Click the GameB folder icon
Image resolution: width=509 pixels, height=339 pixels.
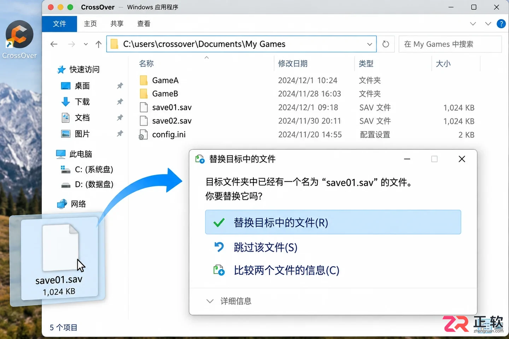pos(144,94)
